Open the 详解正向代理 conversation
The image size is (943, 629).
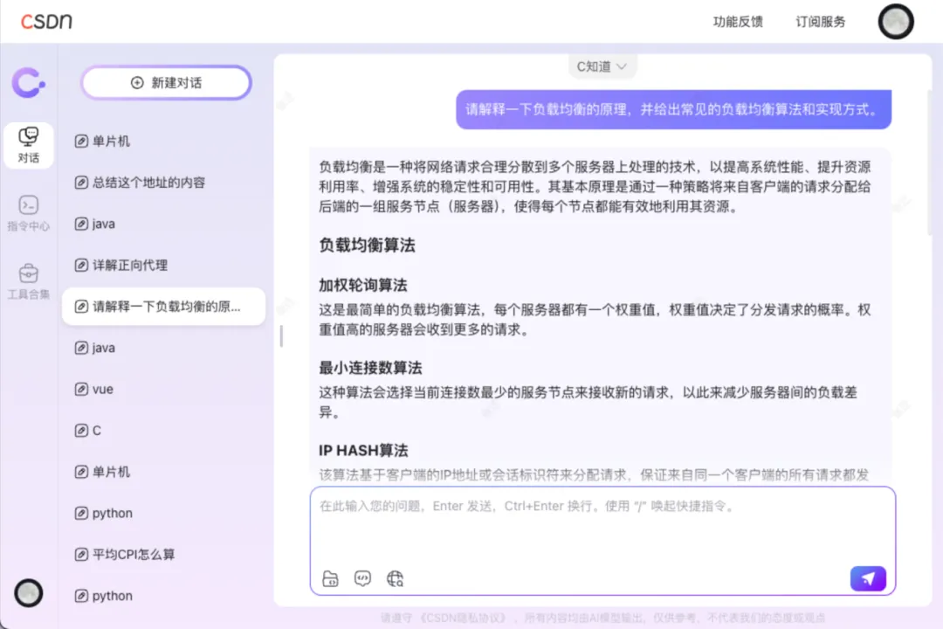pyautogui.click(x=163, y=266)
